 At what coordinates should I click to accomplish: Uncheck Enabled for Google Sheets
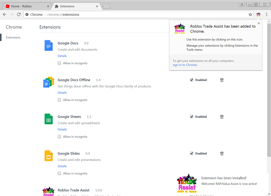coord(192,117)
